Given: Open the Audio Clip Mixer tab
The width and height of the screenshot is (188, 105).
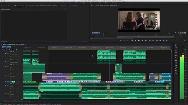Looking at the screenshot, I should (41, 6).
